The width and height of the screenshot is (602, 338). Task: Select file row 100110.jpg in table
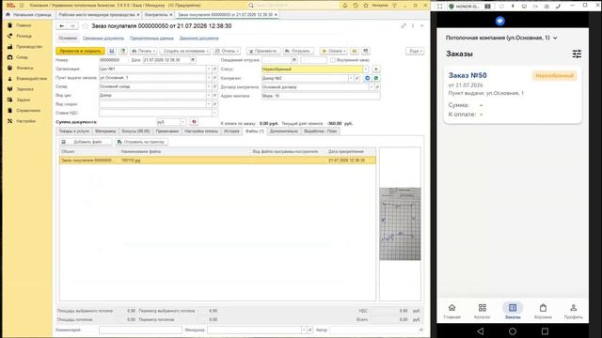point(217,161)
